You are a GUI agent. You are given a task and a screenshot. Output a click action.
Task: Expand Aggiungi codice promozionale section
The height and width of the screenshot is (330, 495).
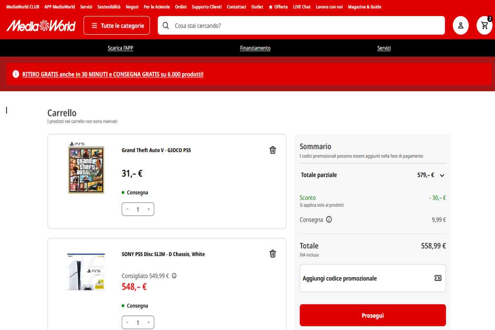(x=339, y=278)
